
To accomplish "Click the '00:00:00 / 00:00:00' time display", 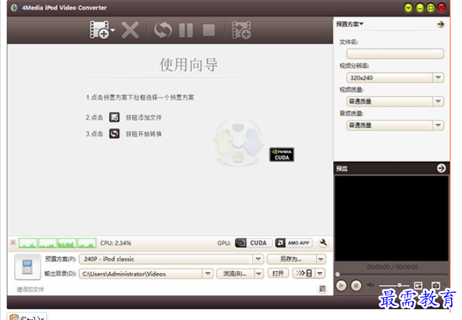I will pyautogui.click(x=392, y=267).
